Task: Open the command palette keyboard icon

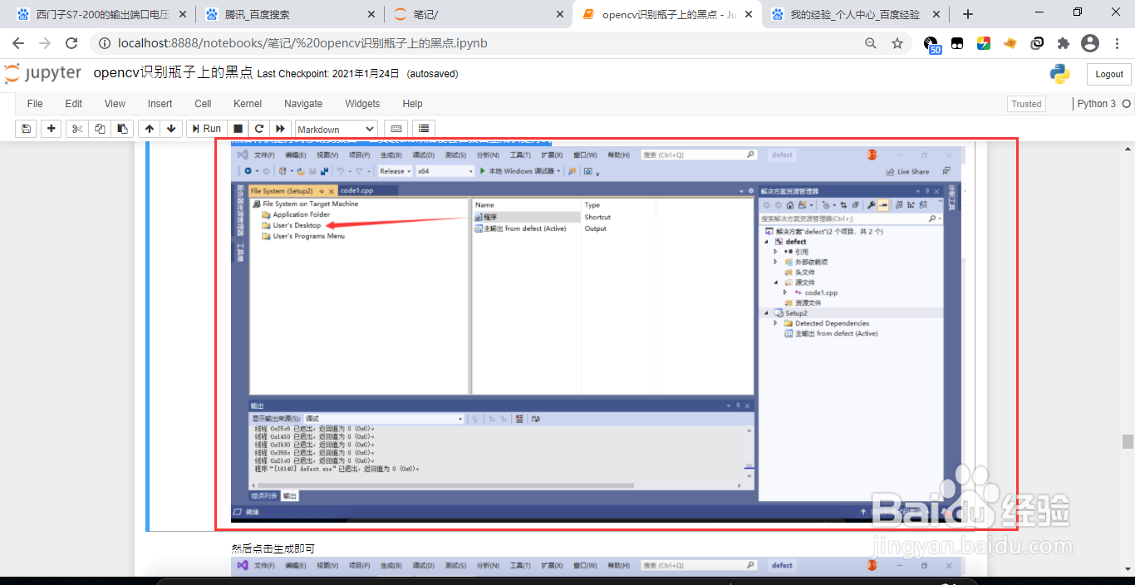Action: pos(396,129)
